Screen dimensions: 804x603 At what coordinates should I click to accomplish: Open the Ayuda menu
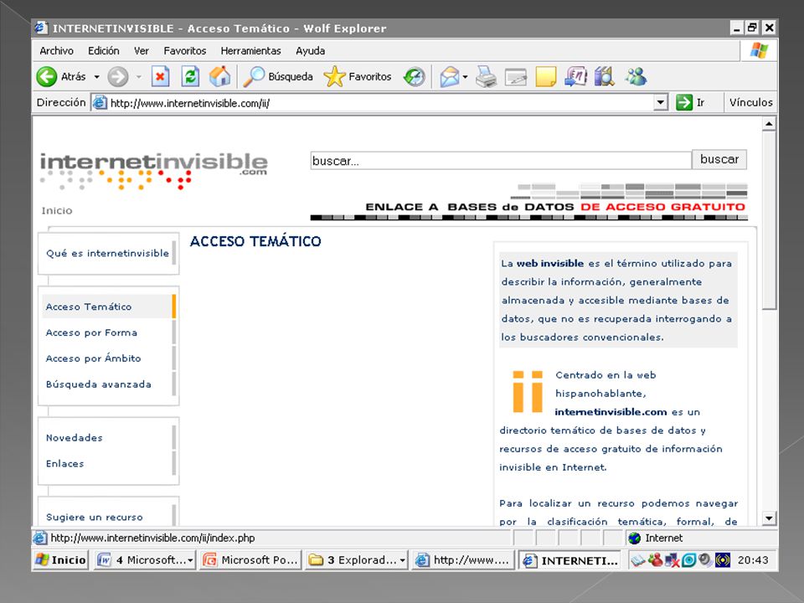(310, 51)
